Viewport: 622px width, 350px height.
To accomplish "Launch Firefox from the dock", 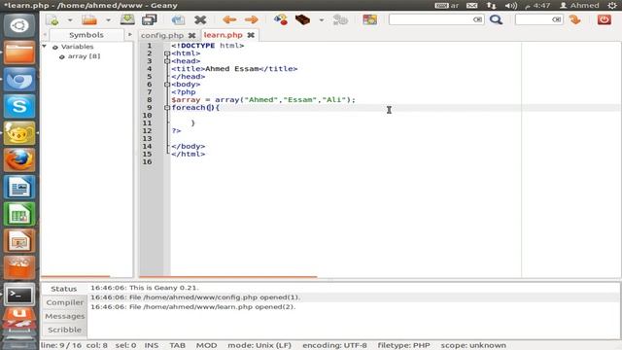I will tap(19, 159).
